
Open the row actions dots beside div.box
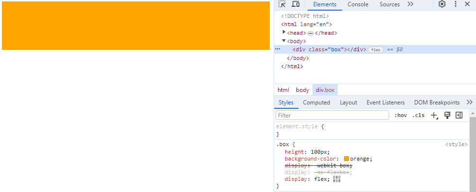[278, 49]
